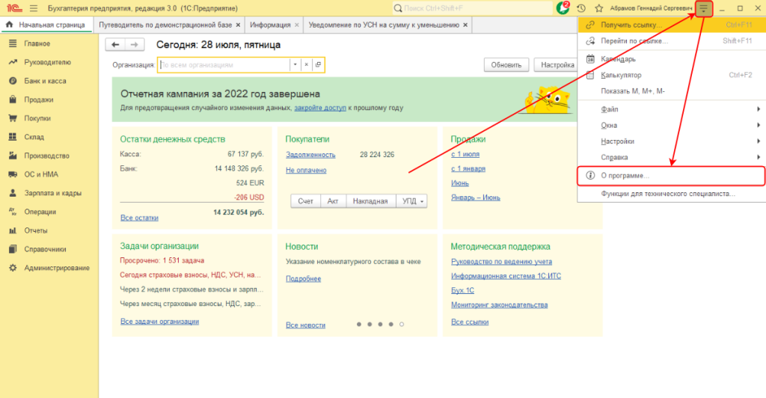Open the Производство section
The image size is (766, 398).
tap(49, 156)
